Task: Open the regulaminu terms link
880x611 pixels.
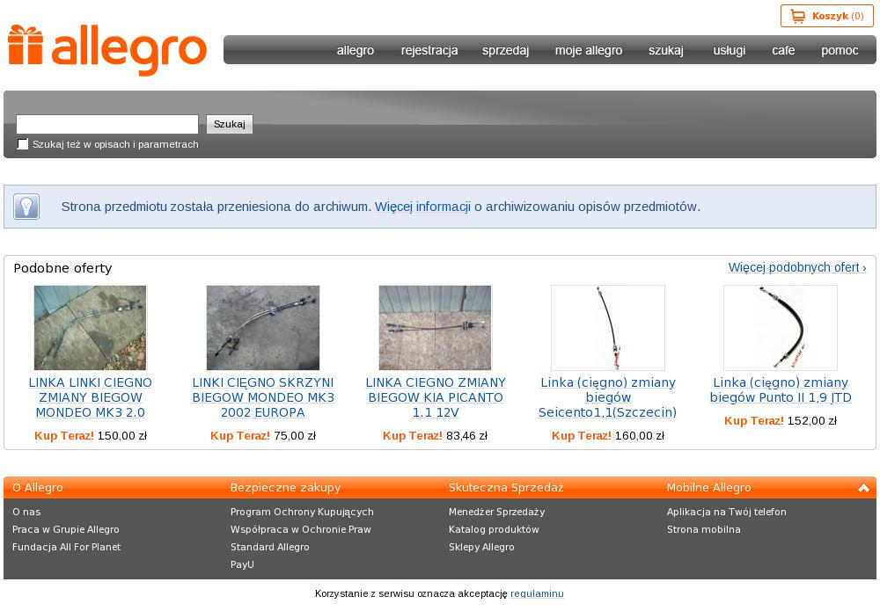Action: tap(537, 593)
